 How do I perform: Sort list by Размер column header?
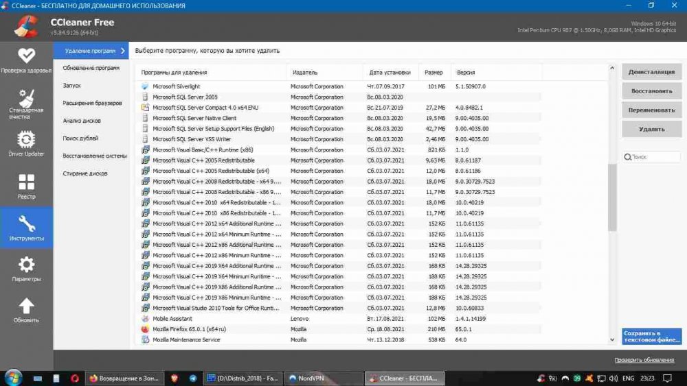point(433,72)
